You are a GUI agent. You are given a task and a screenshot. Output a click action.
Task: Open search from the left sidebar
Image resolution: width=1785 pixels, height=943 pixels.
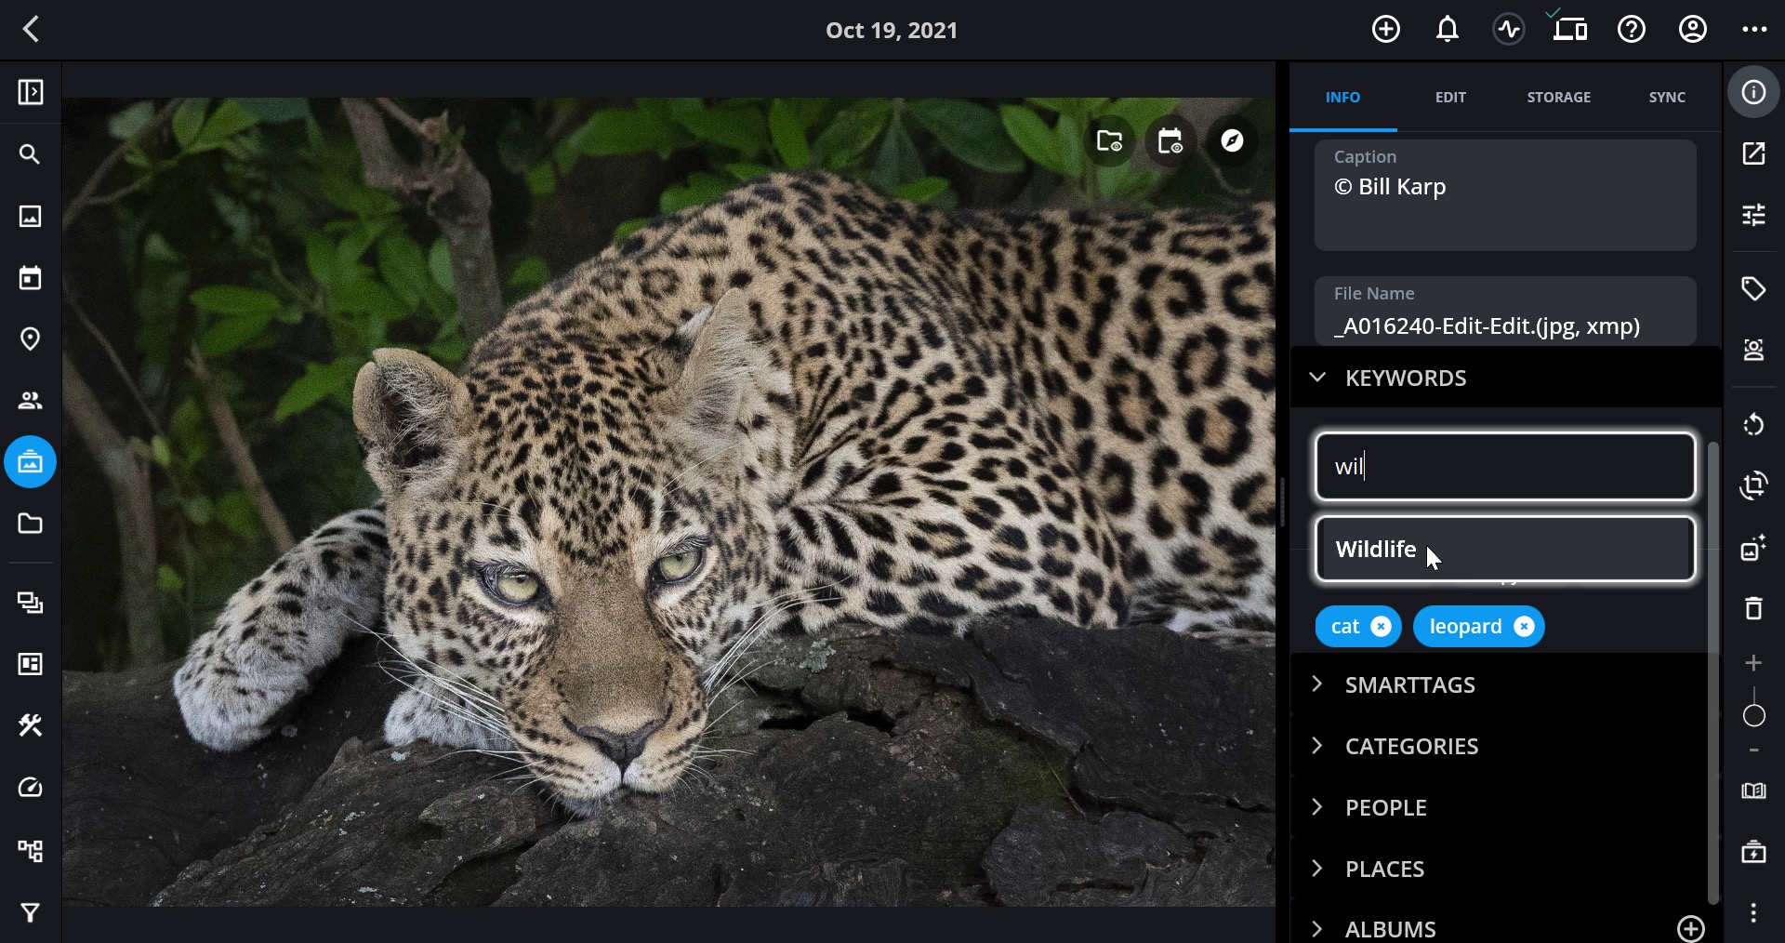pyautogui.click(x=31, y=154)
